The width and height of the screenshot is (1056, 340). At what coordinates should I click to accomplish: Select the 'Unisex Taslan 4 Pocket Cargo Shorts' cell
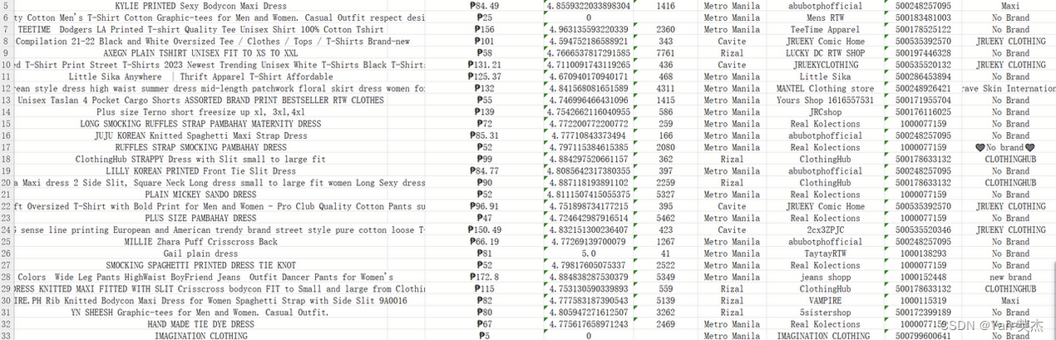(200, 100)
